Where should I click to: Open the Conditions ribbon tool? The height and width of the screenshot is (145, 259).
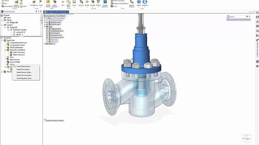34,4
